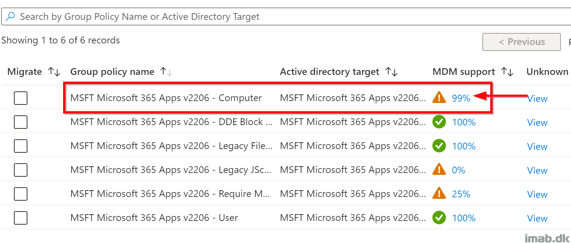571x243 pixels.
Task: Click Active directory target in Legacy JSc row
Action: pos(353,170)
